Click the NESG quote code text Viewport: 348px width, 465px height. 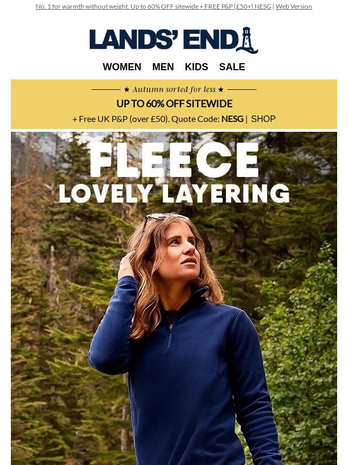click(x=232, y=119)
